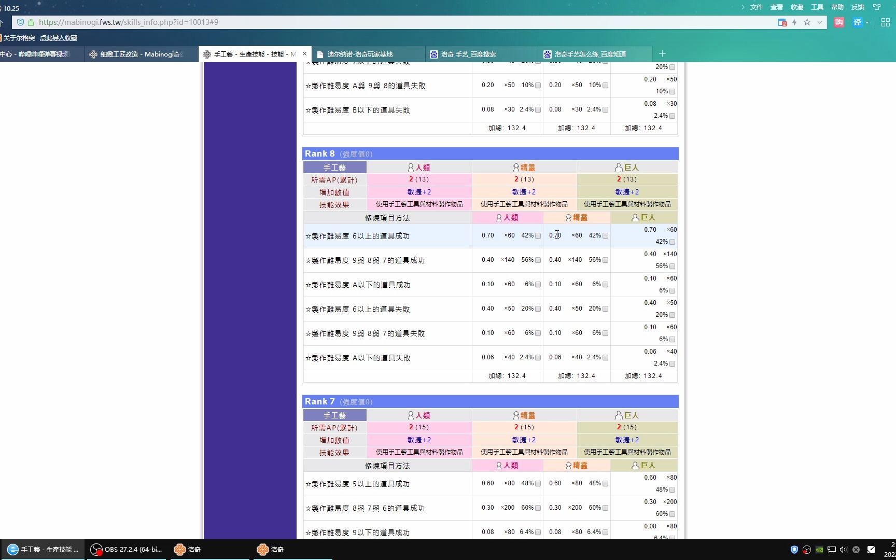
Task: Click the green padlock icon
Action: coord(31,22)
